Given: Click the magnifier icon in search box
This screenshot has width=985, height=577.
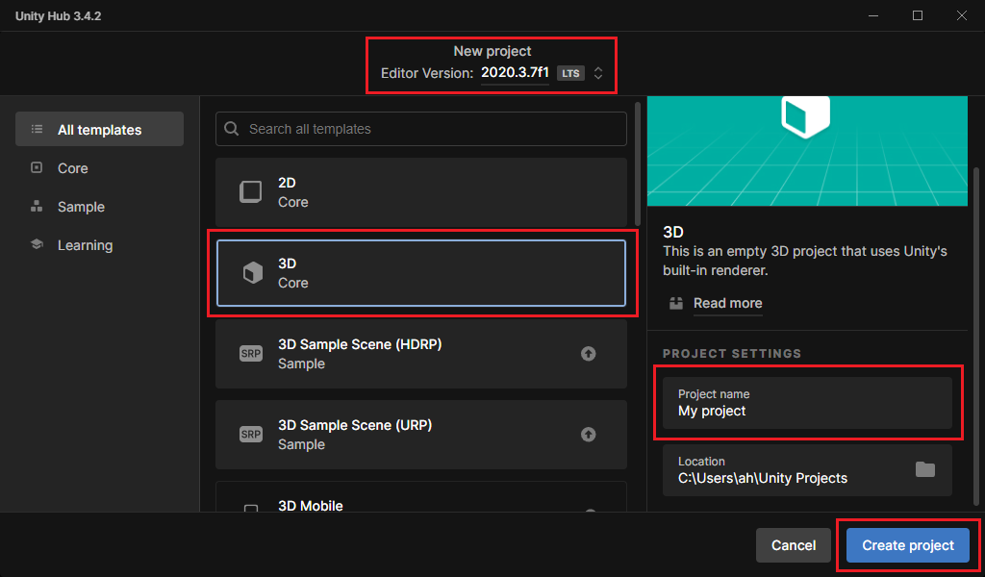Looking at the screenshot, I should (231, 129).
